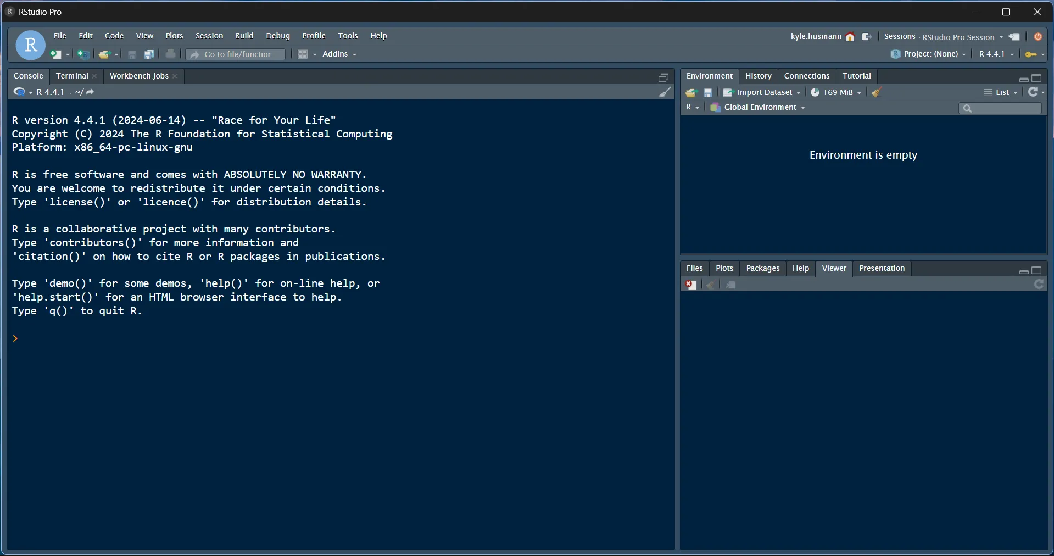Go to home page via house icon
This screenshot has height=556, width=1054.
tap(850, 37)
